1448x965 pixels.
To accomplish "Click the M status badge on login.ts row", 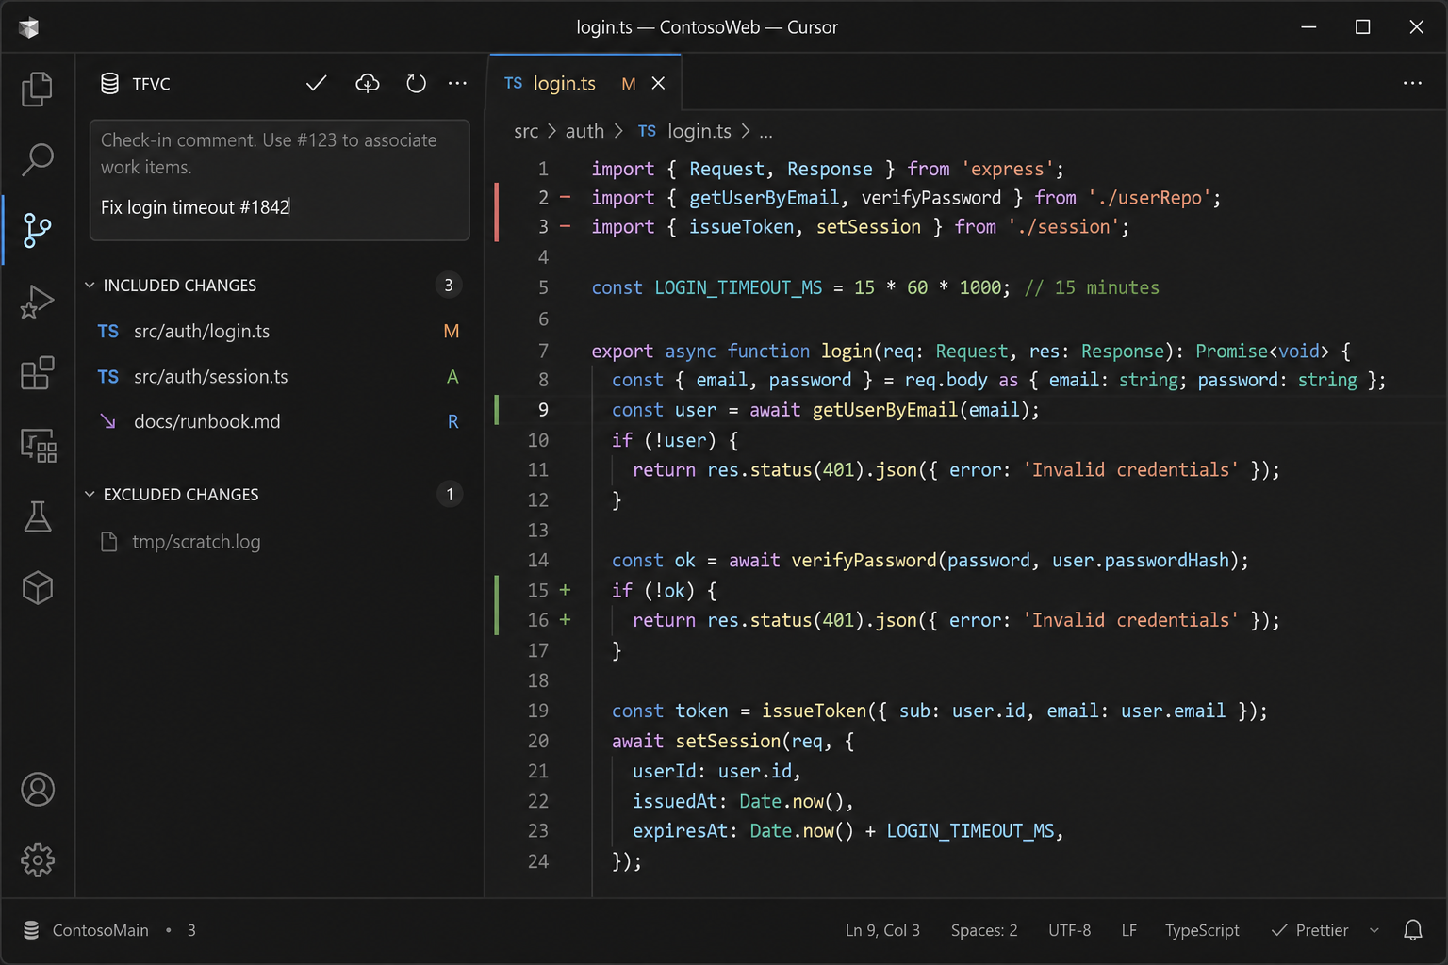I will click(x=452, y=332).
